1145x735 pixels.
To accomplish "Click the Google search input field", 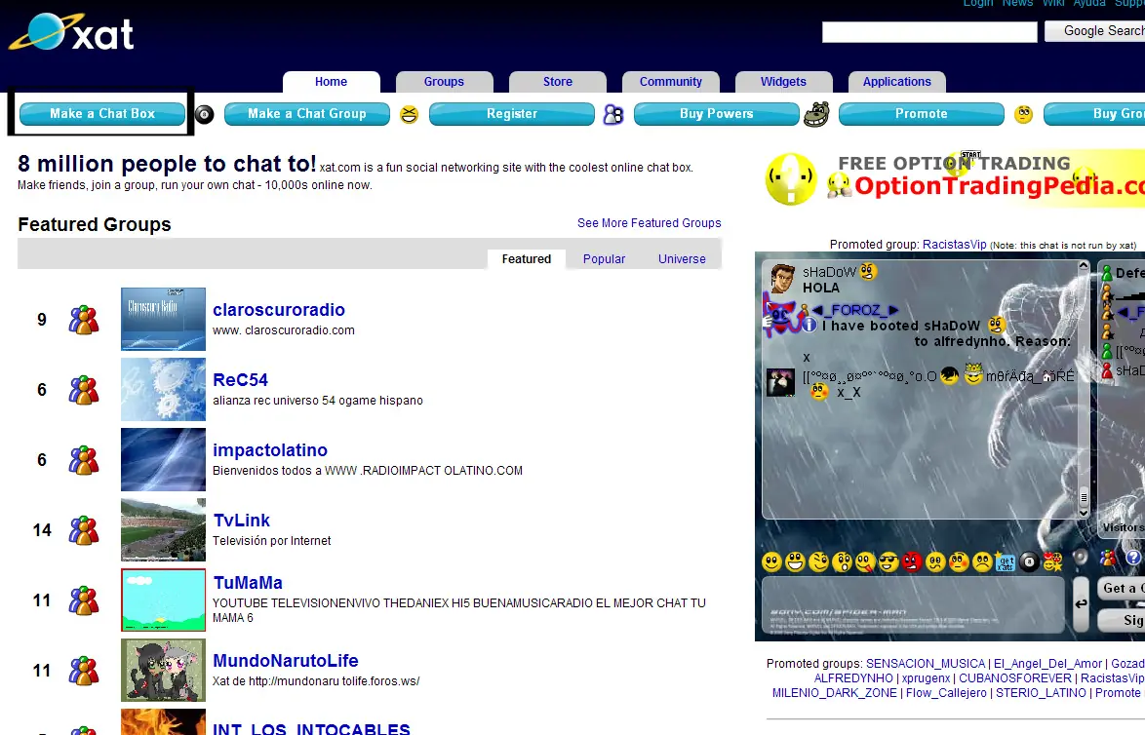I will tap(928, 31).
